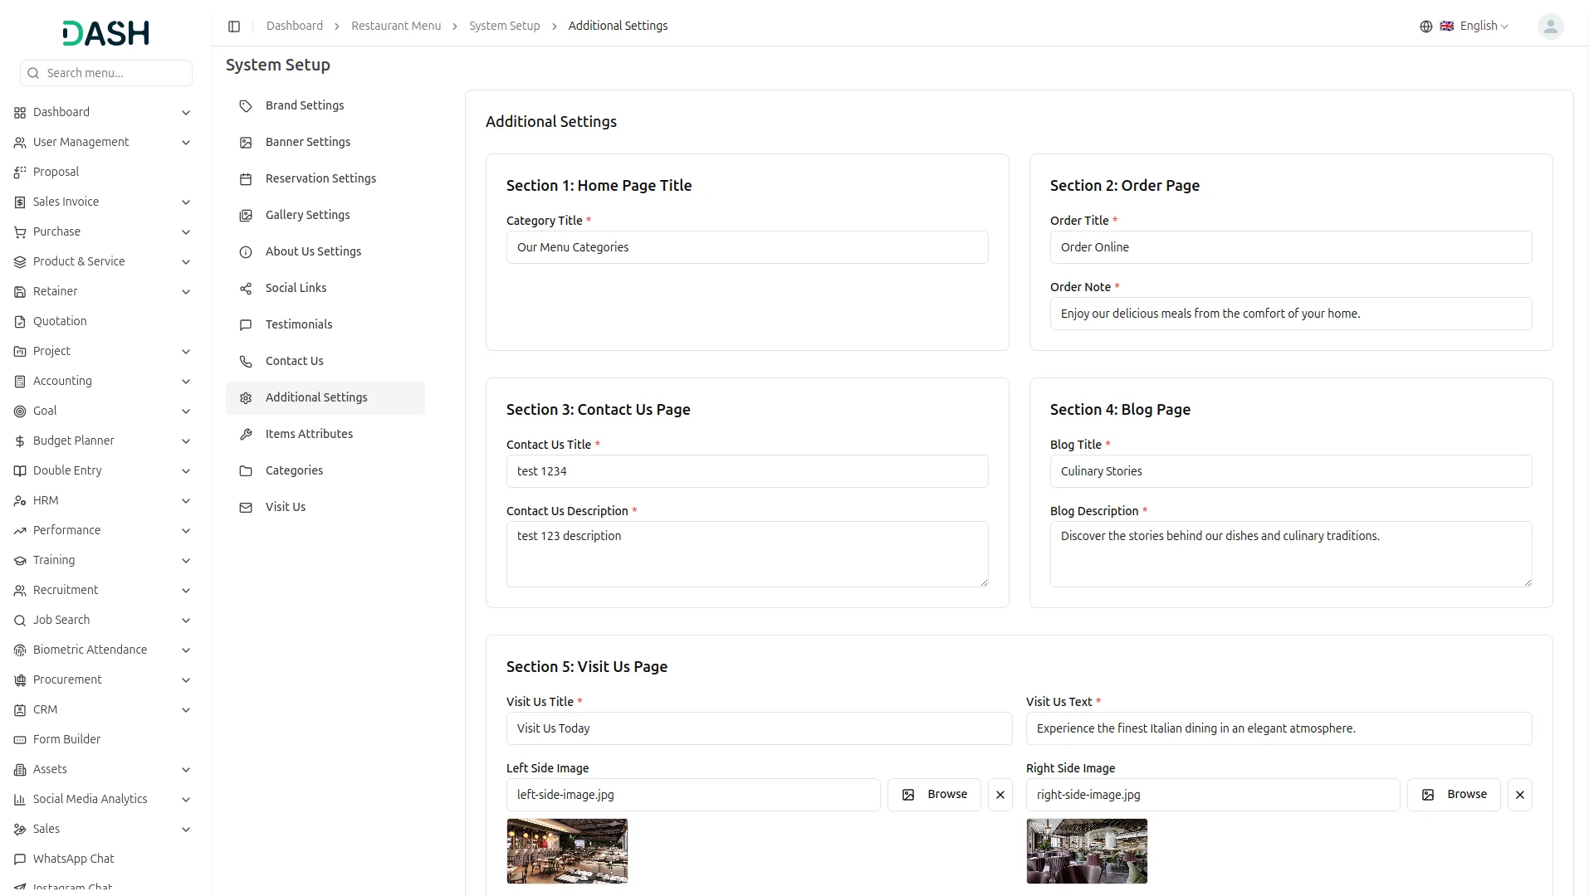The image size is (1594, 896).
Task: Open the Reservation Settings tab
Action: click(320, 178)
